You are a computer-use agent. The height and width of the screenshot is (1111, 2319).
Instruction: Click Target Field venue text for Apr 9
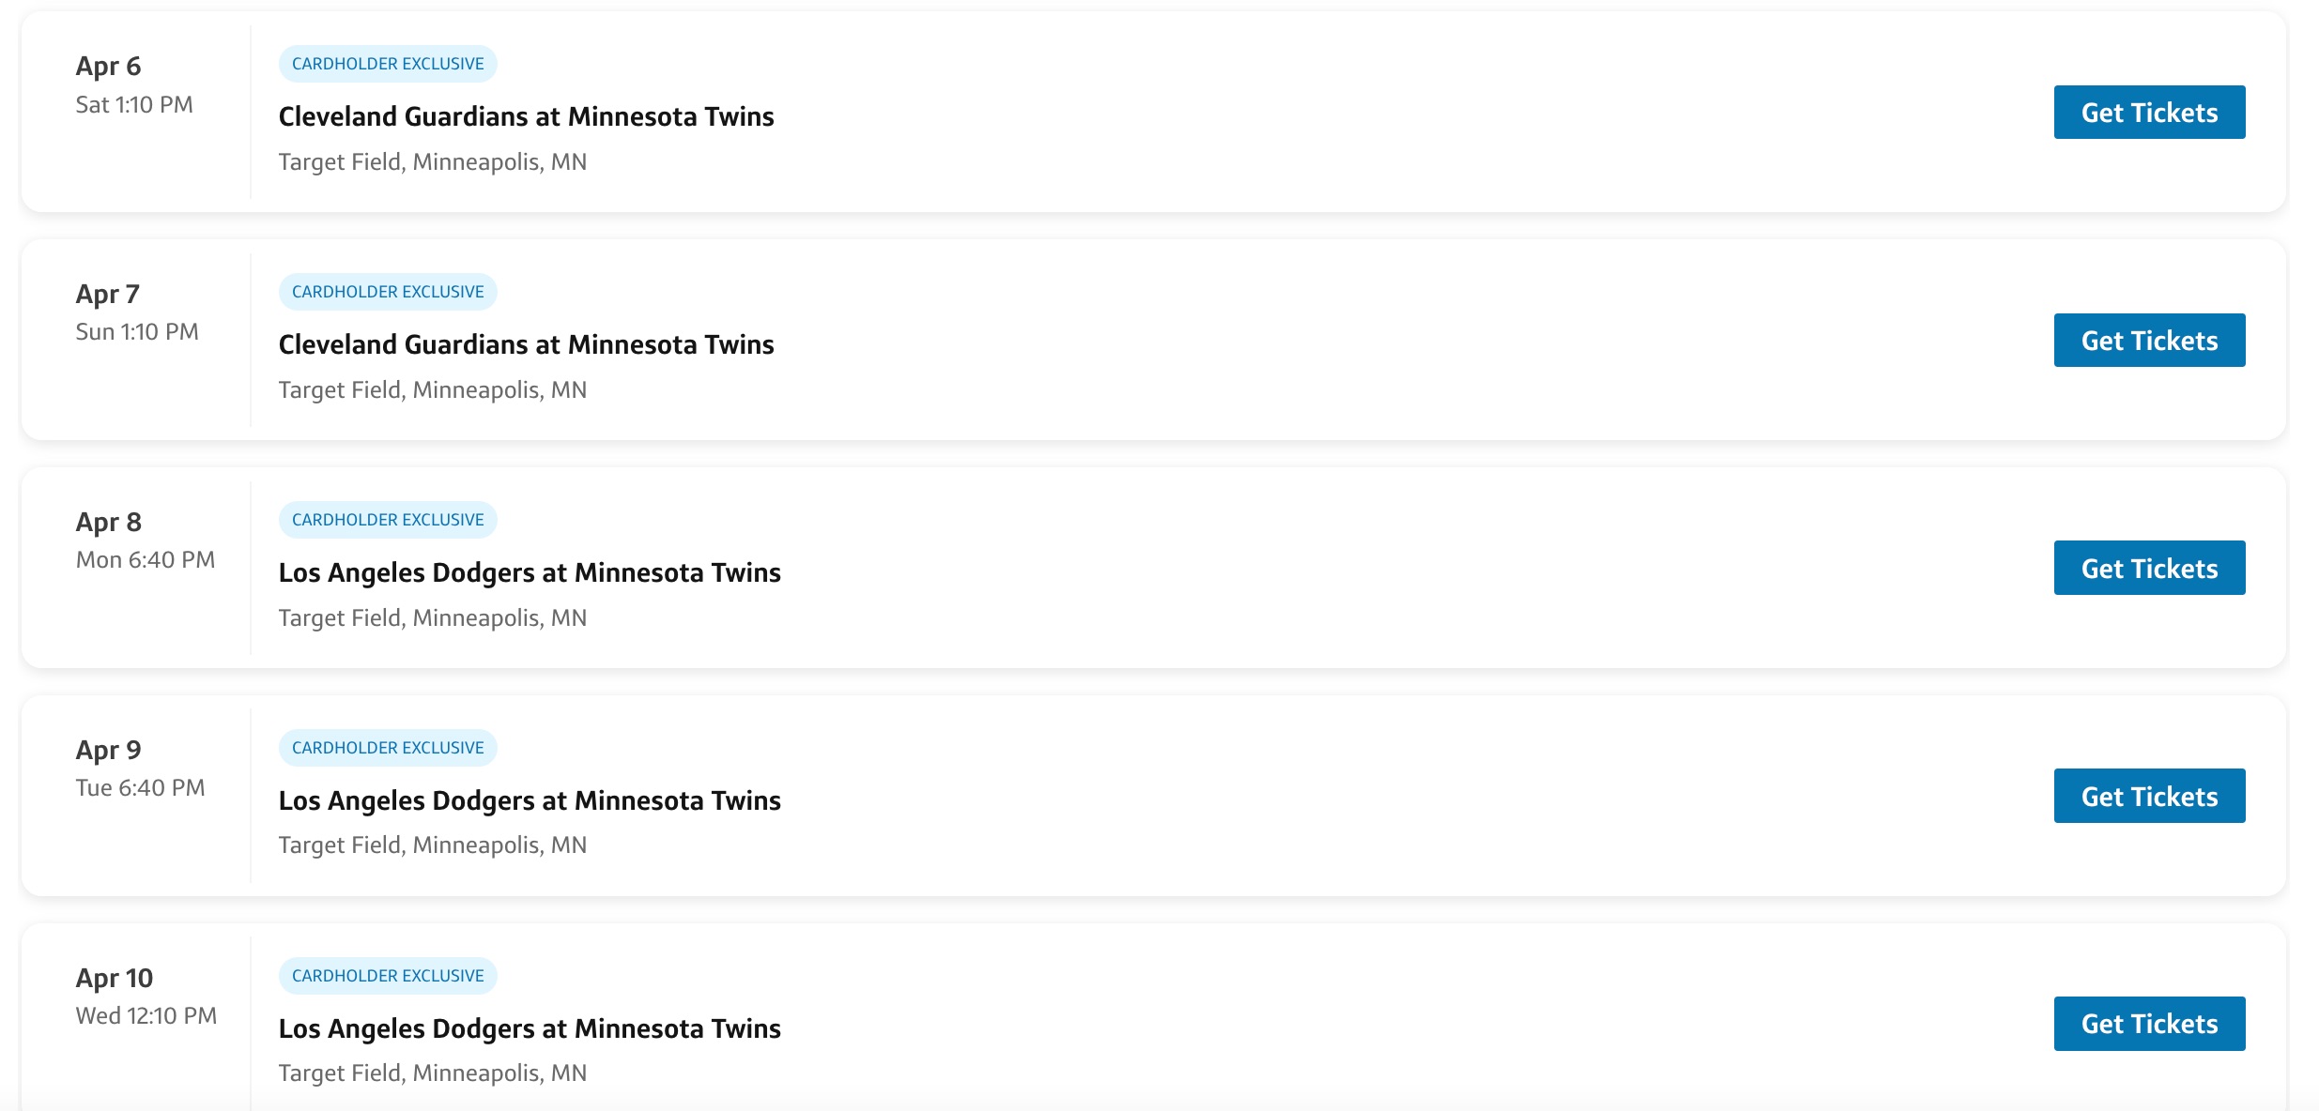(432, 845)
